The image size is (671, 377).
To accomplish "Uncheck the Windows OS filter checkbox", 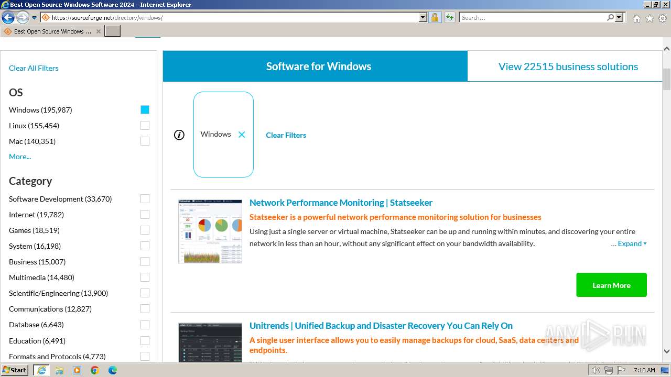I will [x=145, y=109].
